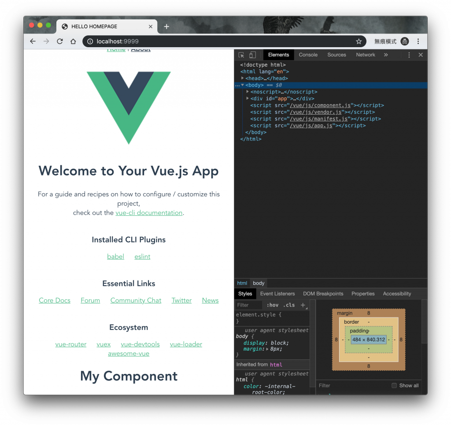The image size is (451, 426).
Task: Select html in the breadcrumb bar
Action: [242, 283]
